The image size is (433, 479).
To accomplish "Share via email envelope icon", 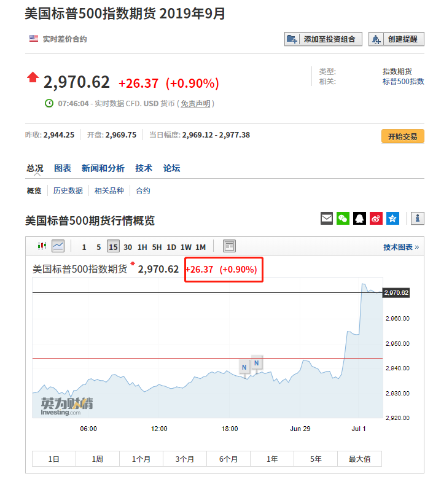I will coord(327,218).
